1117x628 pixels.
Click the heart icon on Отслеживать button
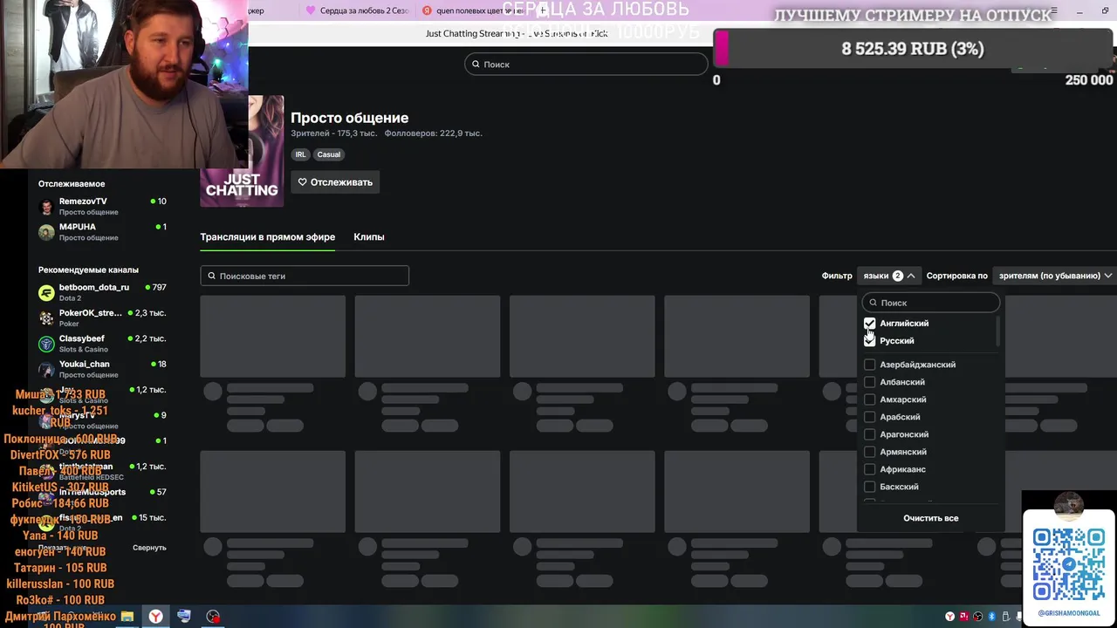pos(303,182)
